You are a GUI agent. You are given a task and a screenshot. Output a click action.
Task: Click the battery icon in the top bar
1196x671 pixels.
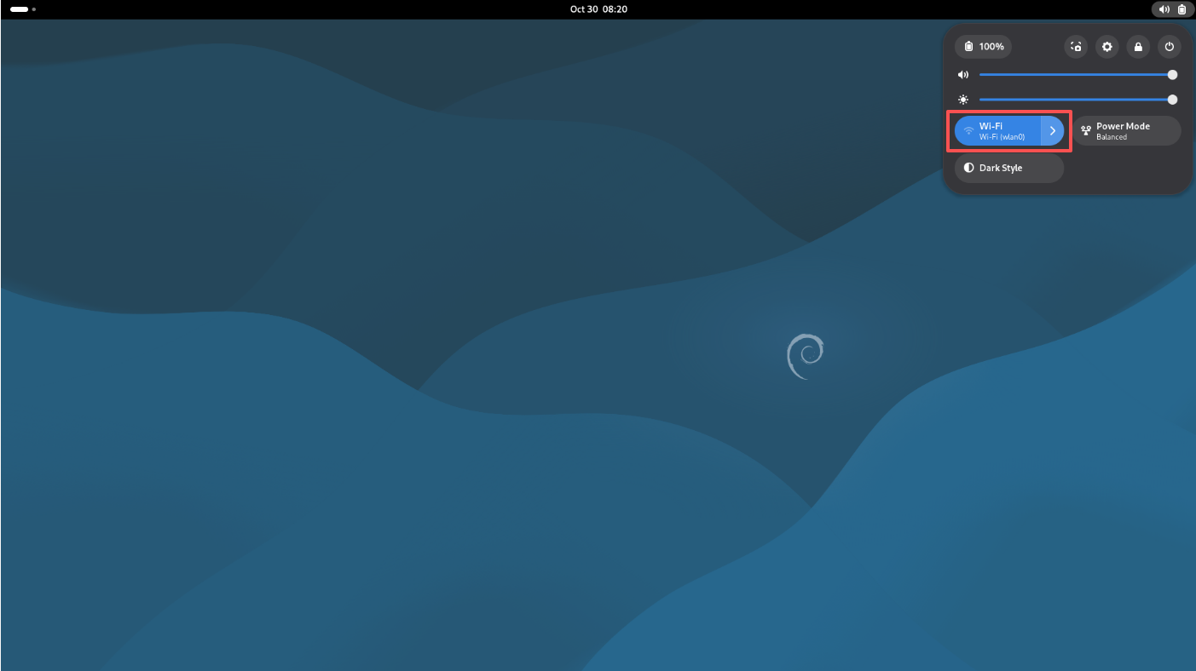(1182, 9)
